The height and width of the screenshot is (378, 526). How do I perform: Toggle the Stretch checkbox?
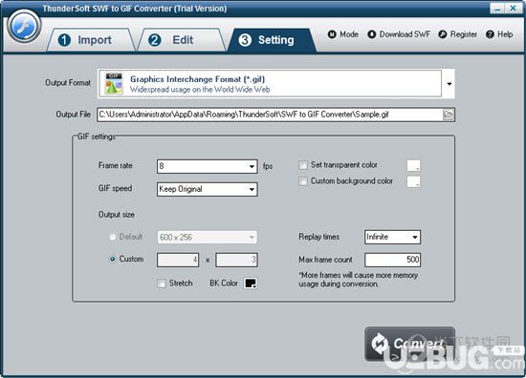pyautogui.click(x=162, y=283)
